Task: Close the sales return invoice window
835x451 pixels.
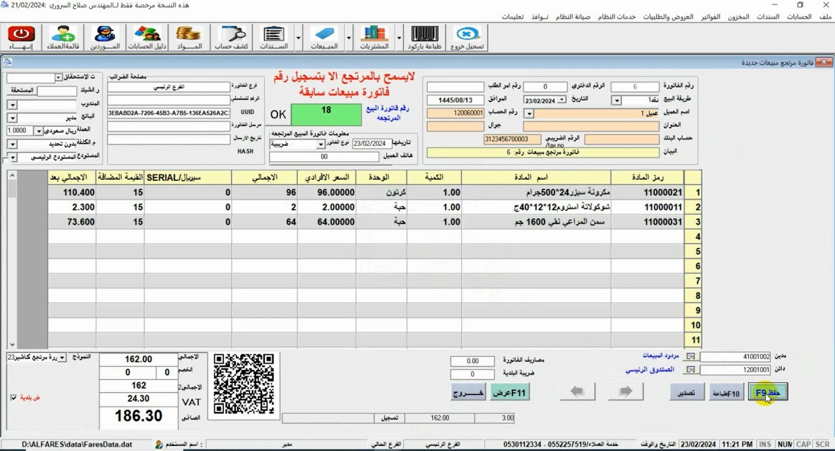Action: click(824, 62)
